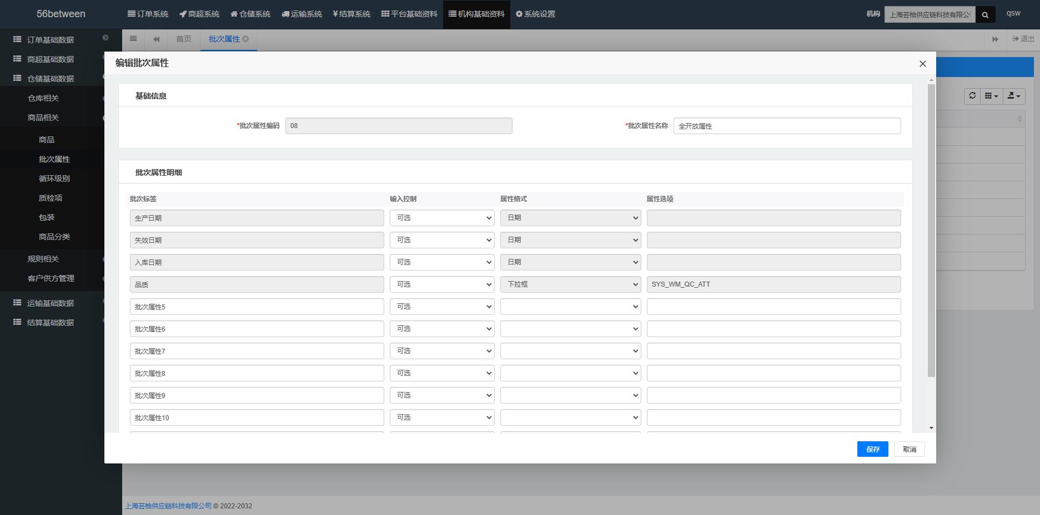Click the 批次属性5 label input field
The height and width of the screenshot is (515, 1040).
point(257,307)
